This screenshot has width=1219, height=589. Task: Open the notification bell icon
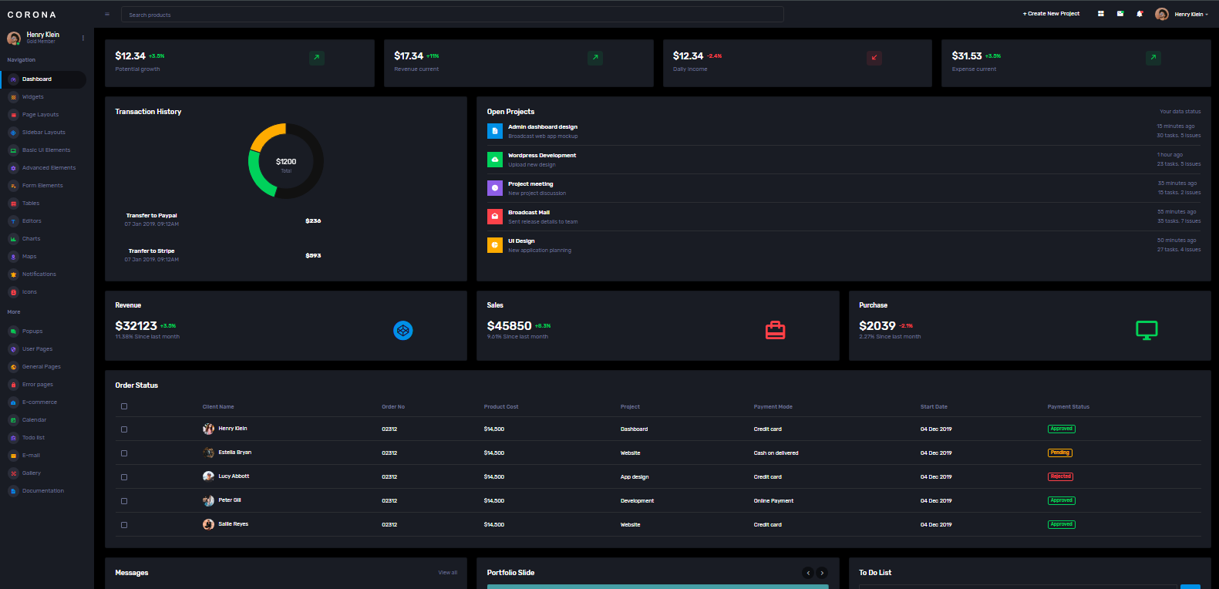(x=1140, y=14)
